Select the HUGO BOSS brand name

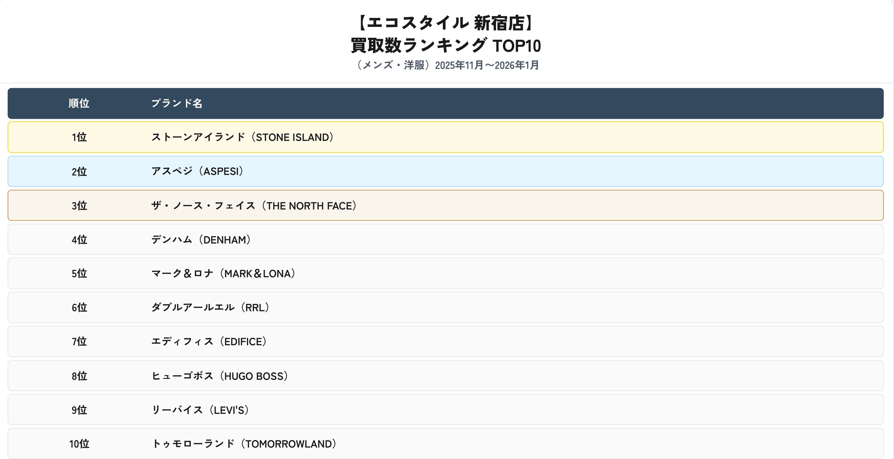tap(220, 376)
